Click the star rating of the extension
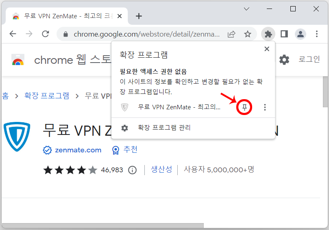The image size is (329, 230). (70, 170)
